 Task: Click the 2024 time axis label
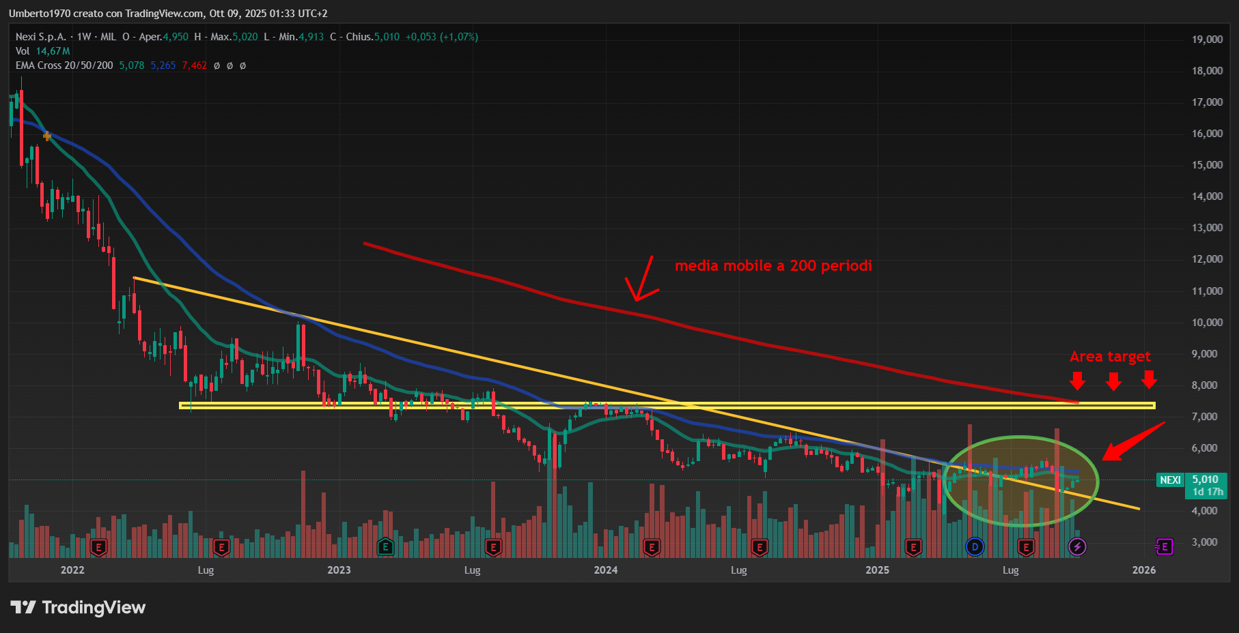[606, 570]
